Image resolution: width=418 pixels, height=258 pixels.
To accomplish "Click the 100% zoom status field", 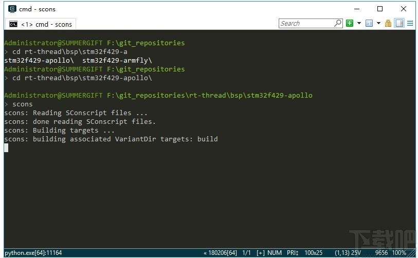I will (x=399, y=253).
